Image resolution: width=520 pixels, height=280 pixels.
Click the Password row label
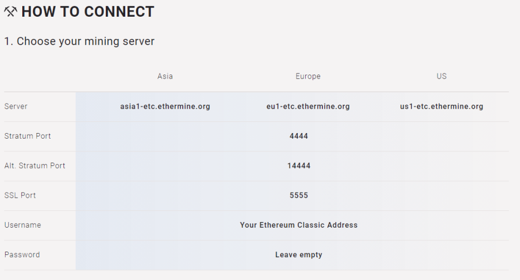pos(22,255)
